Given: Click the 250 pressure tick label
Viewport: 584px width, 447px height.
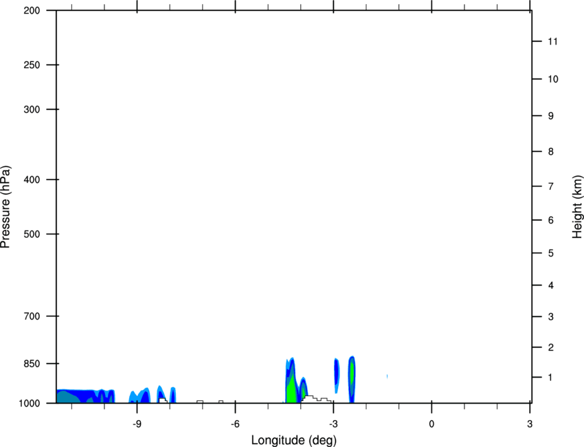Looking at the screenshot, I should point(32,65).
